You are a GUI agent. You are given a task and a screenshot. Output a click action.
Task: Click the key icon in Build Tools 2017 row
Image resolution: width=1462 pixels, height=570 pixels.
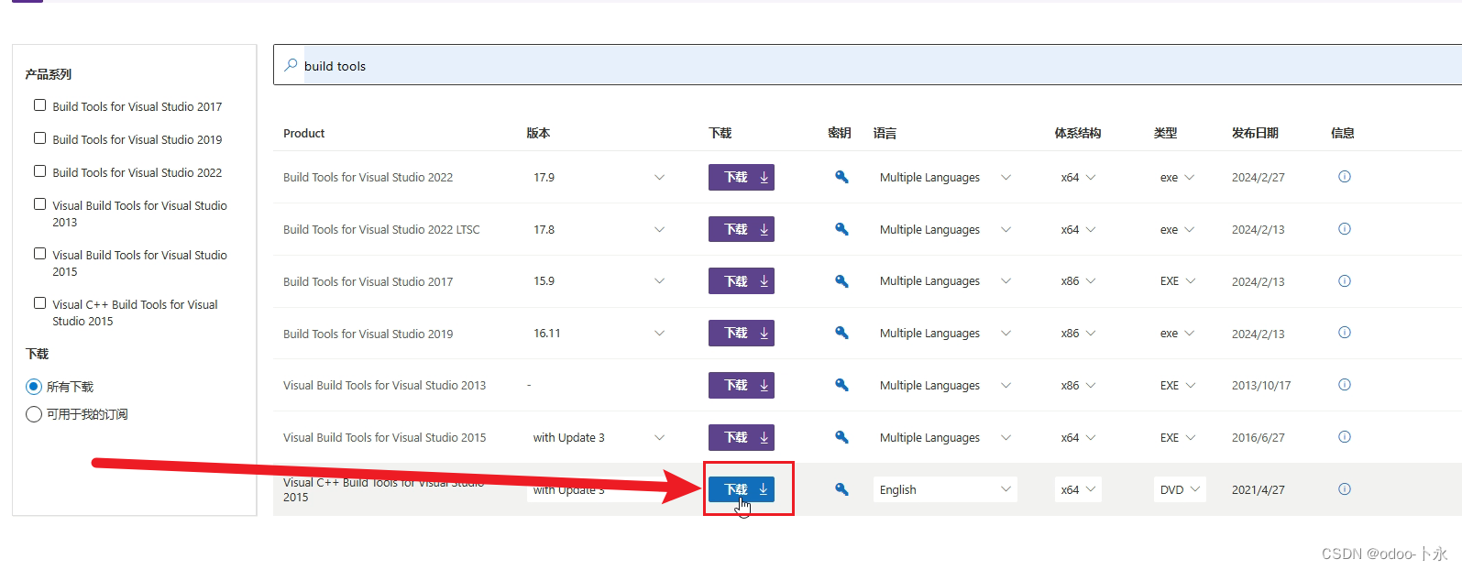841,281
